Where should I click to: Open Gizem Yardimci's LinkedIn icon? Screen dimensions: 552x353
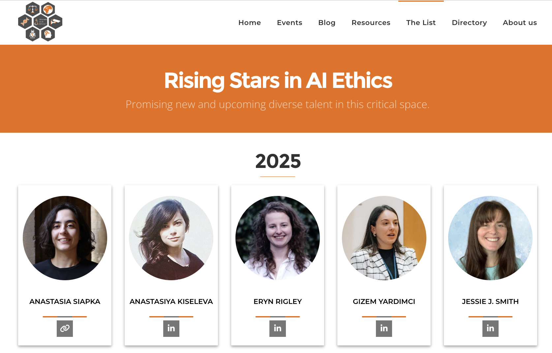[384, 329]
